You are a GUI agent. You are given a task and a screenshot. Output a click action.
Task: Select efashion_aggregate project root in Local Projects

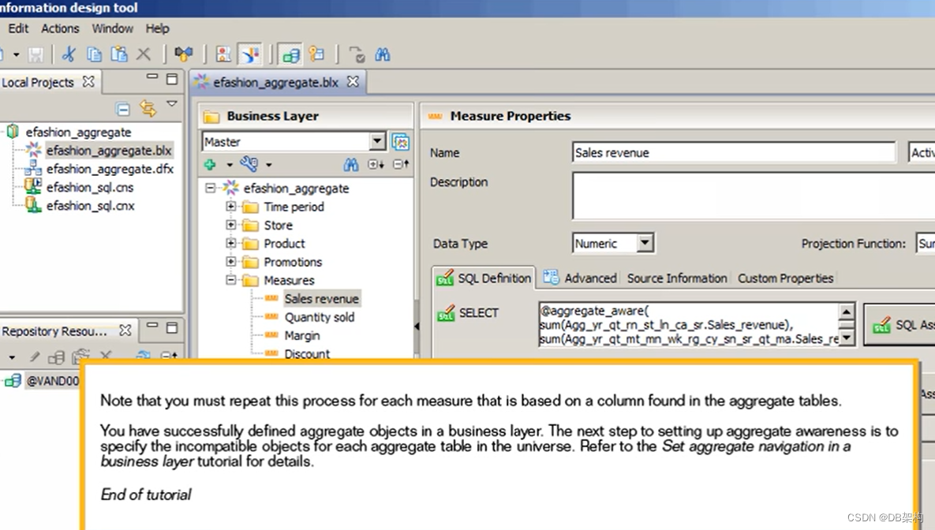click(78, 132)
